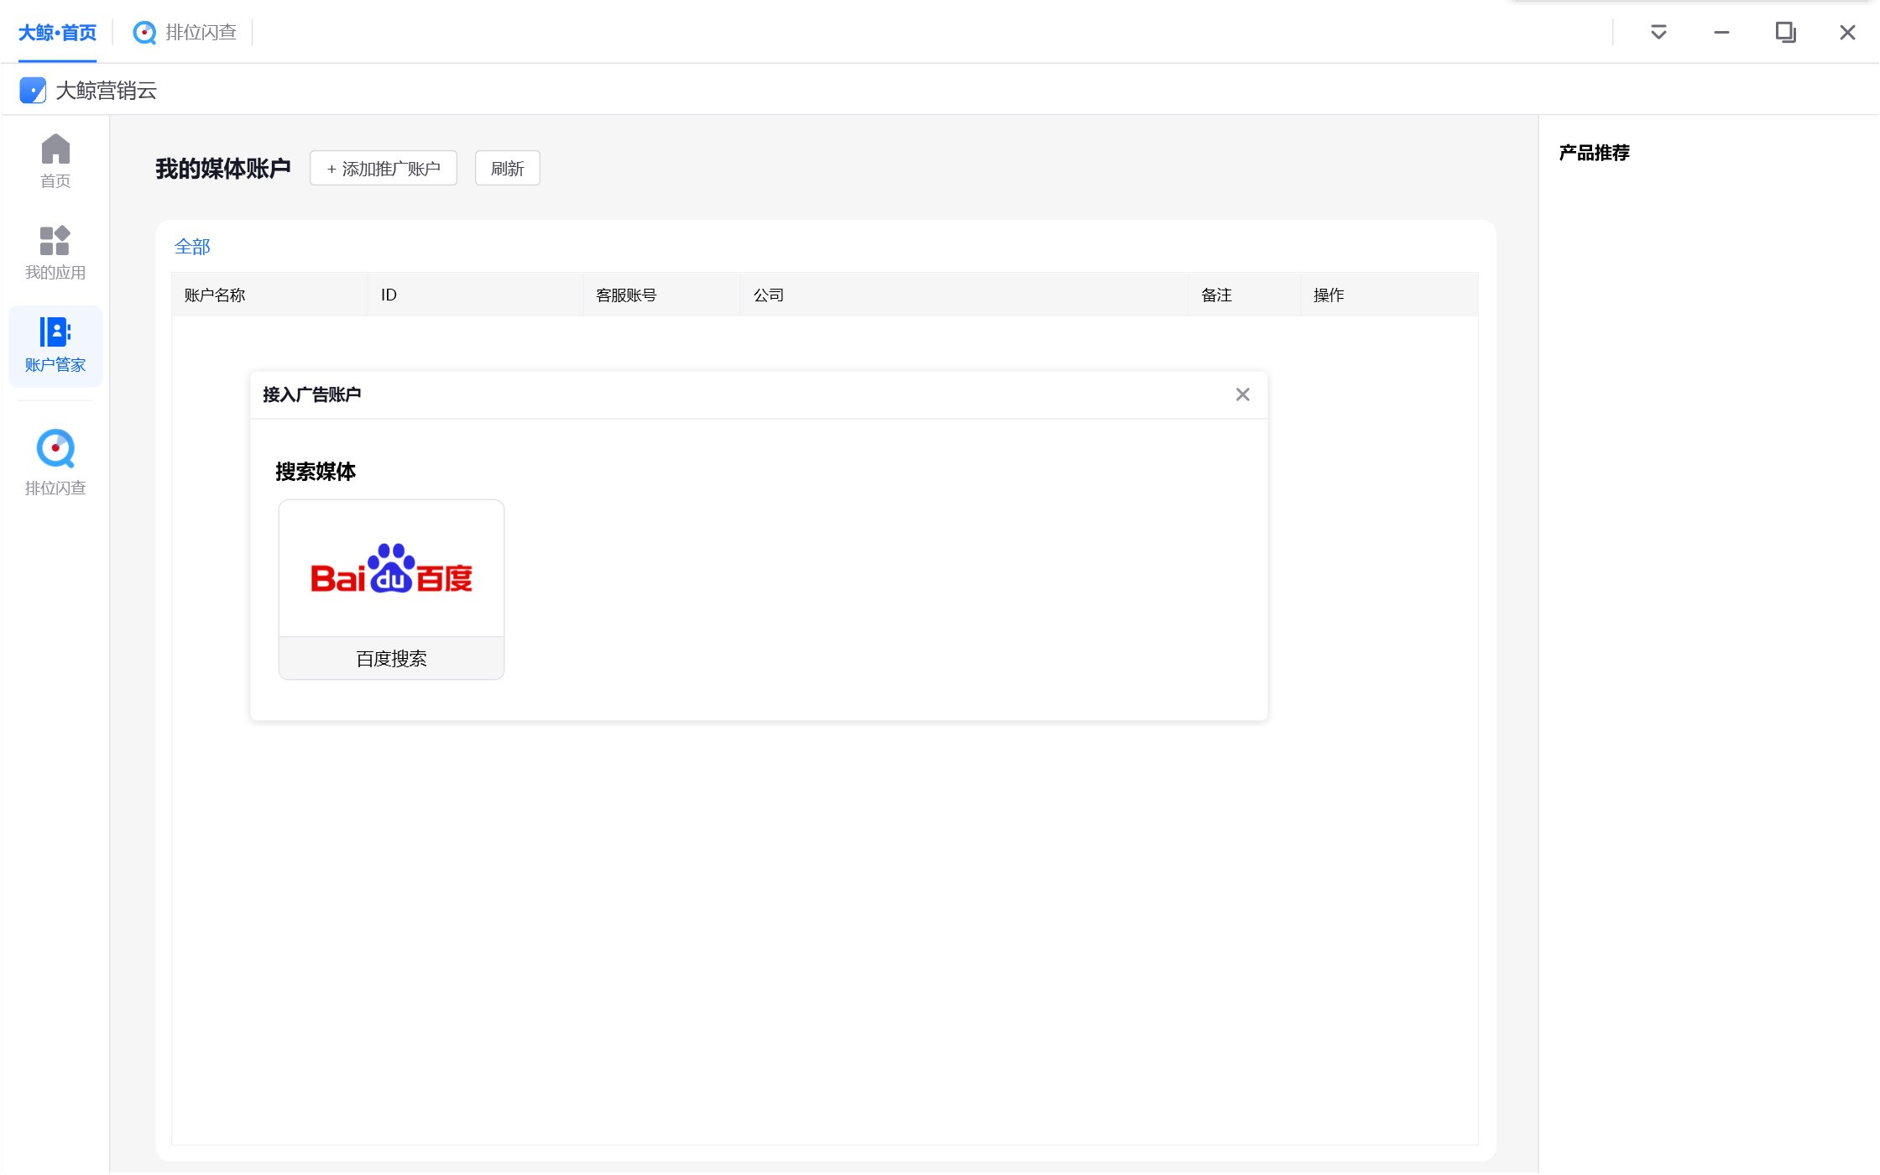
Task: Click the 产品推荐 heading
Action: (x=1595, y=153)
